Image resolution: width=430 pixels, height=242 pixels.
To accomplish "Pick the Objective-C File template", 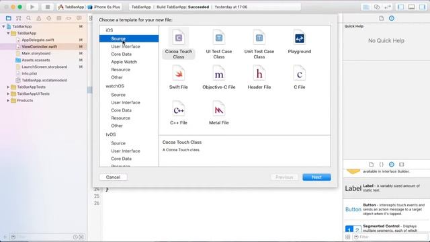I will point(219,77).
